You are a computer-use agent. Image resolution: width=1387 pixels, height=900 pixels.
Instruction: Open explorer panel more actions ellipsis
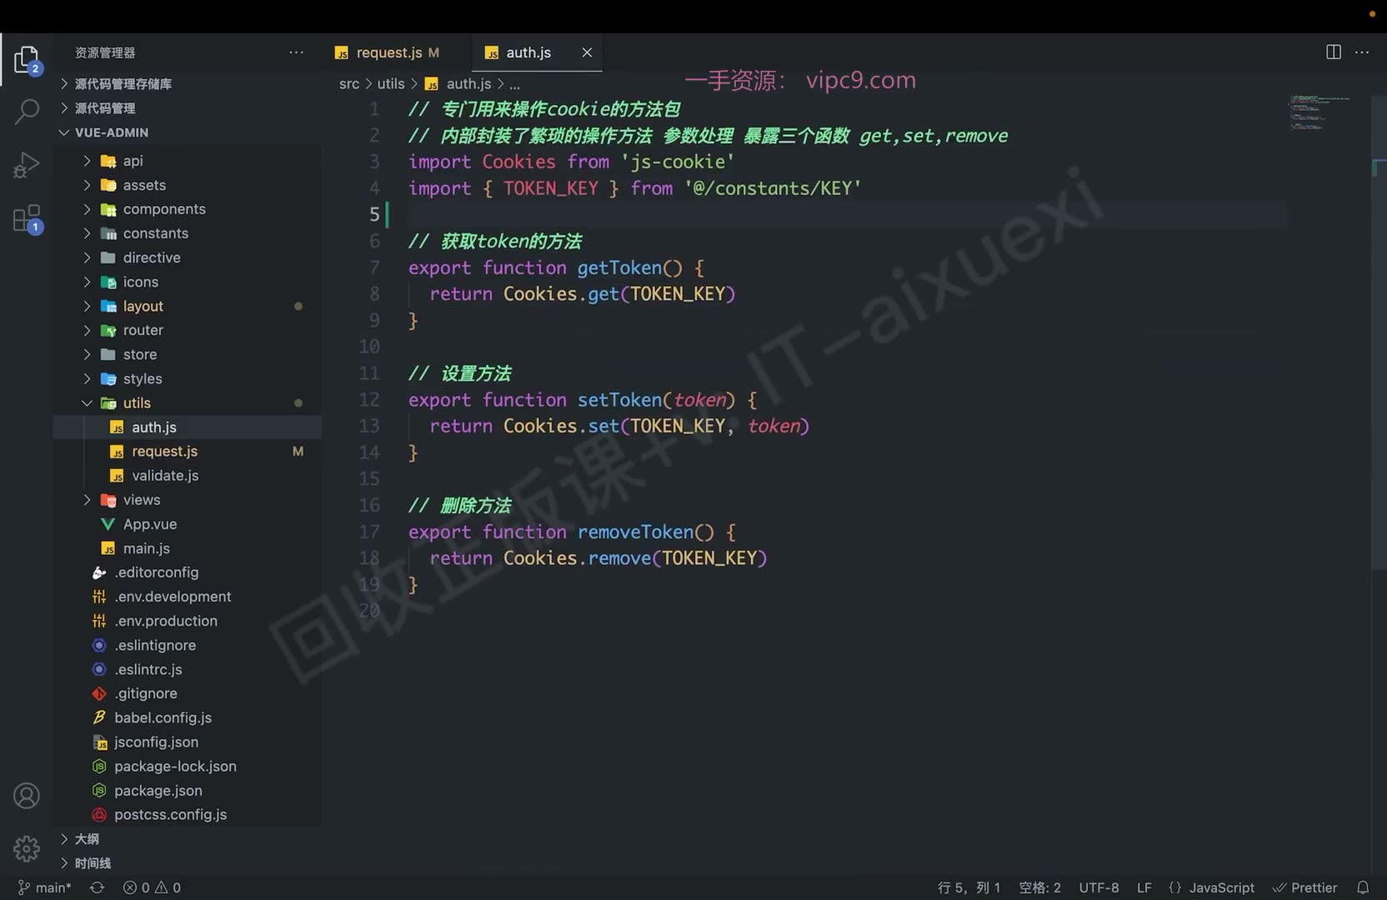click(x=296, y=52)
